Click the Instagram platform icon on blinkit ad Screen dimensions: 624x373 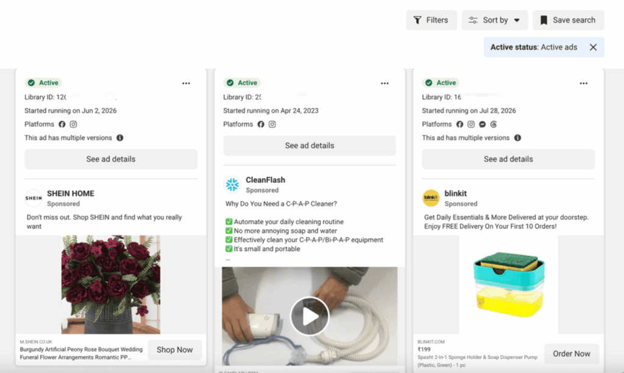tap(471, 124)
